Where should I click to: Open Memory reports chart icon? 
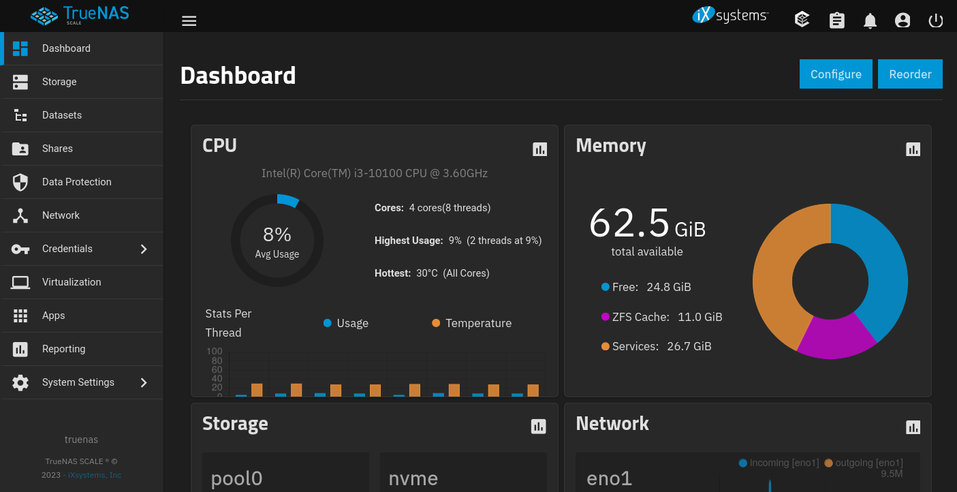tap(913, 149)
